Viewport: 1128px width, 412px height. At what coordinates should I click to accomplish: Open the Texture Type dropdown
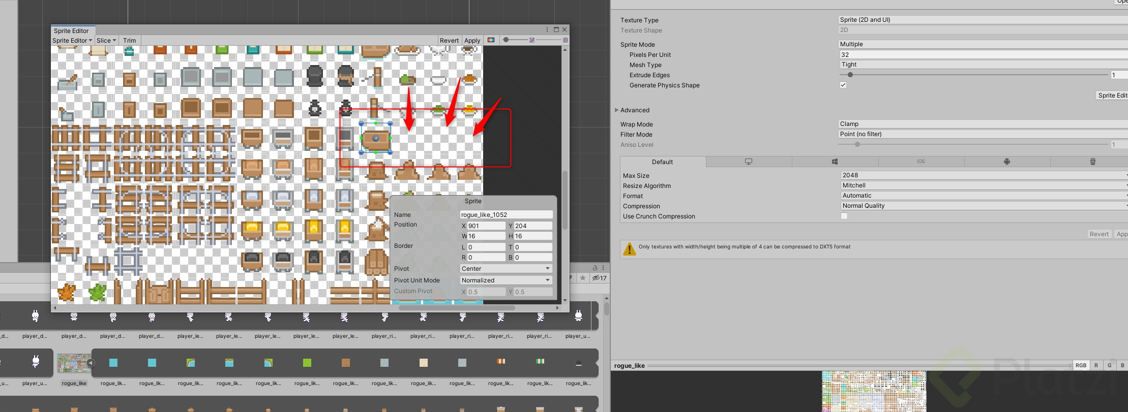point(983,20)
